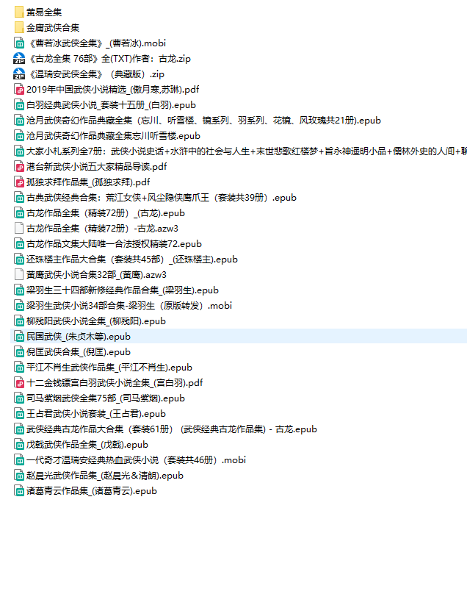Viewport: 467px width, 594px height.
Task: Click the PDF icon for 港台新武侠小说五大家精品导读
Action: click(19, 166)
